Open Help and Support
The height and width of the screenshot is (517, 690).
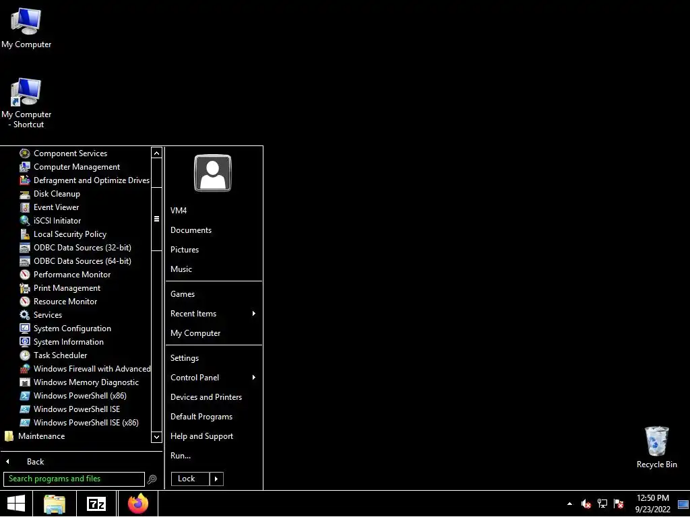tap(201, 436)
